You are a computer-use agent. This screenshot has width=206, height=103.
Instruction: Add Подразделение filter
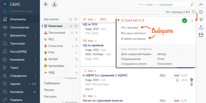coord(131,59)
